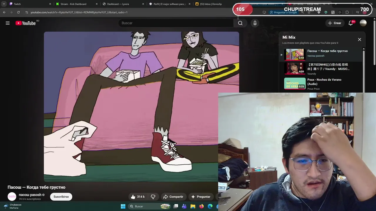The height and width of the screenshot is (211, 376).
Task: Open Task View on the taskbar
Action: click(x=176, y=206)
